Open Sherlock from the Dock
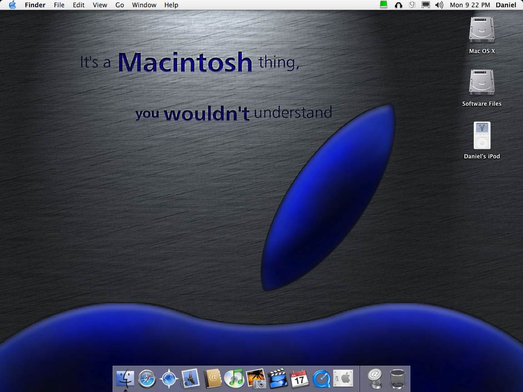 pos(169,379)
